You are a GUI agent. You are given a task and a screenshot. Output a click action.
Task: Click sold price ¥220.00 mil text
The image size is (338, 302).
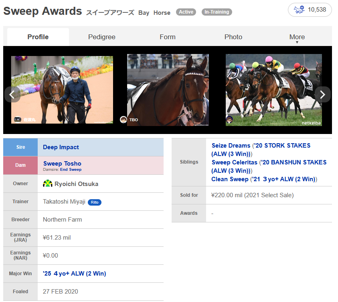point(253,195)
